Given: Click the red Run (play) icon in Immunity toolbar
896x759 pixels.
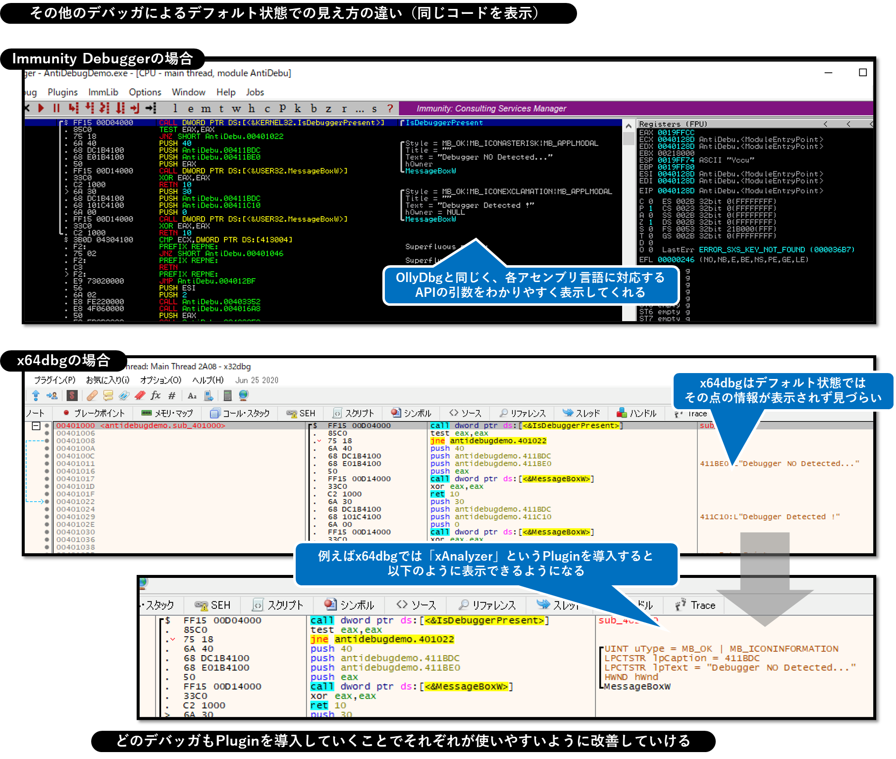Looking at the screenshot, I should (x=41, y=108).
